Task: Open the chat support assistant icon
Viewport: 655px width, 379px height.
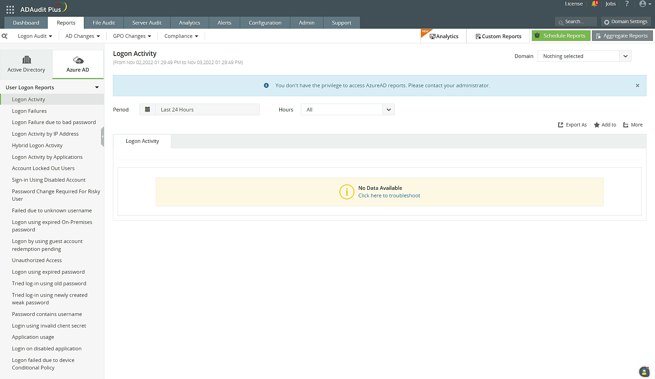Action: [644, 372]
